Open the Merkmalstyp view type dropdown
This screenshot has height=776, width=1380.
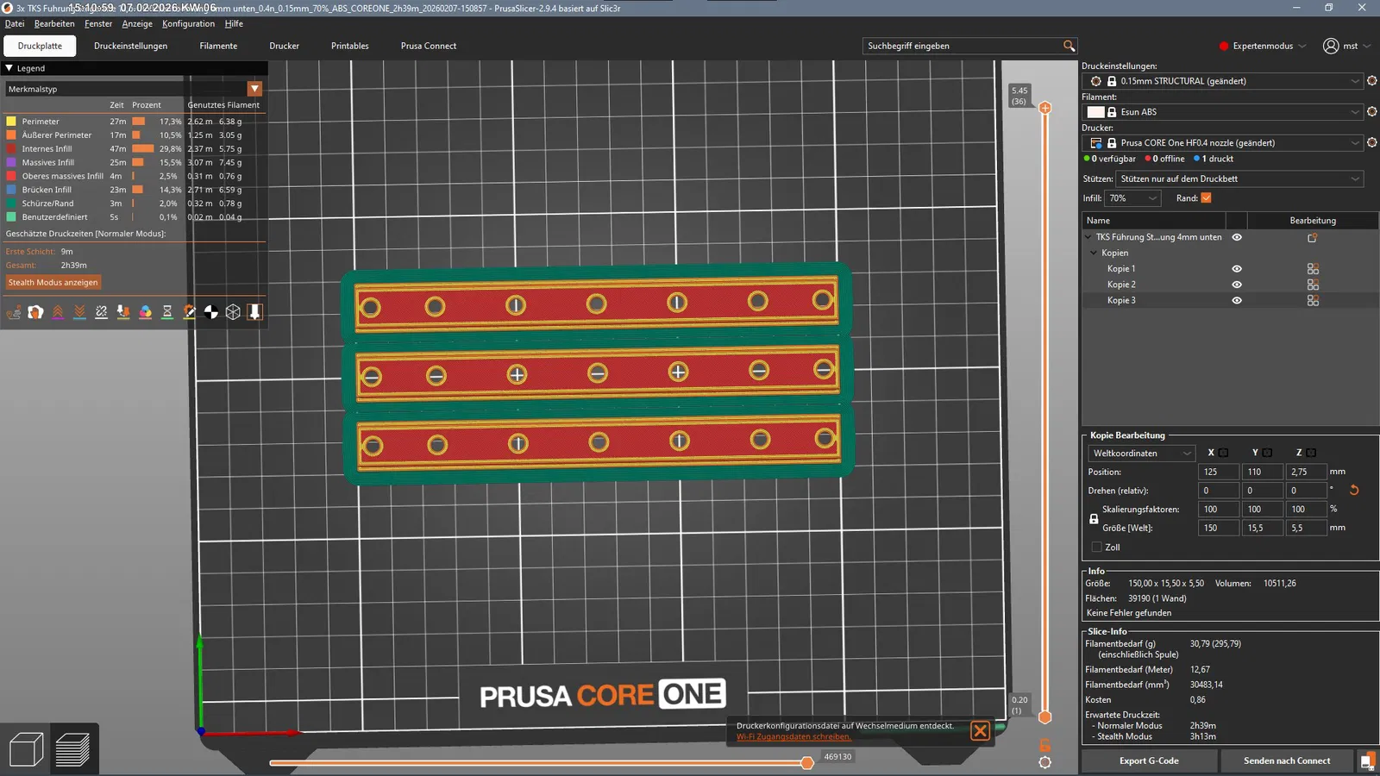(x=134, y=89)
